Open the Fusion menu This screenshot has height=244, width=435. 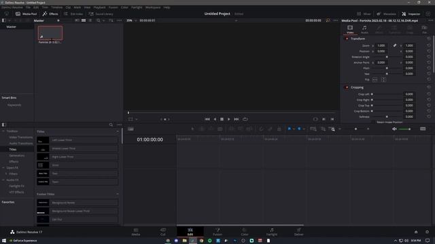[114, 7]
